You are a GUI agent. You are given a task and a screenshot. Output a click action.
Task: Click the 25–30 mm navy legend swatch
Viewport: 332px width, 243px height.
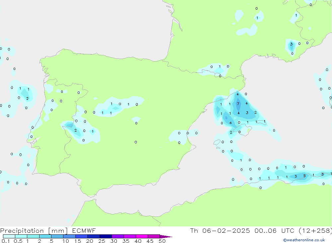tap(106, 236)
